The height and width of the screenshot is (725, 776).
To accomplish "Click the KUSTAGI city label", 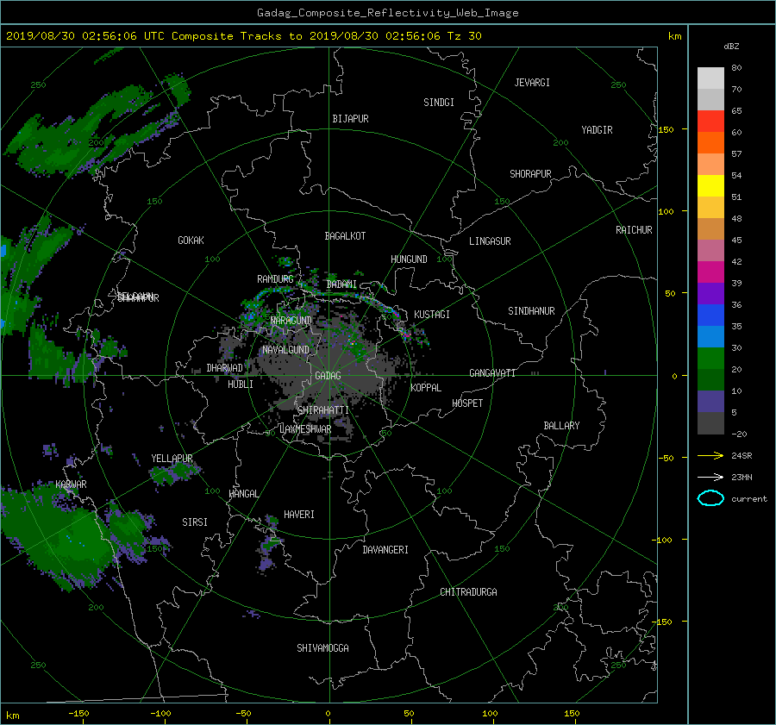I will point(432,315).
